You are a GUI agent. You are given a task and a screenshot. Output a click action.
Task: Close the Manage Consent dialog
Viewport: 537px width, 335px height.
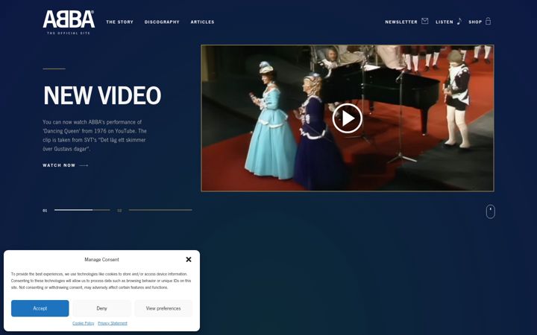pos(189,260)
